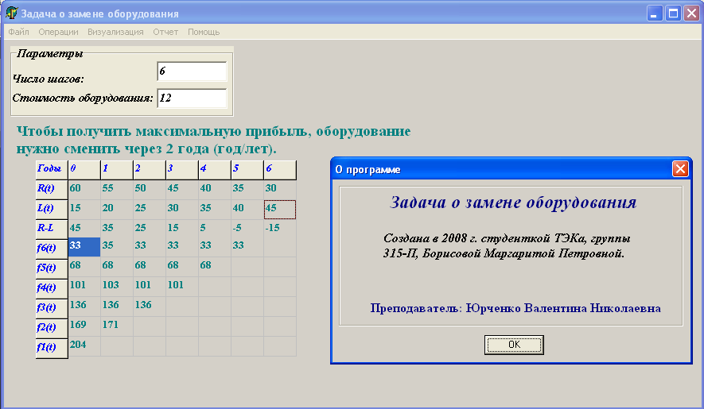
Task: Select f6(t) cell with value 35
Action: coord(117,247)
